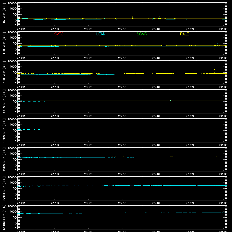
Task: Select the 2695 MHz [SFU] axis title
Action: point(4,130)
